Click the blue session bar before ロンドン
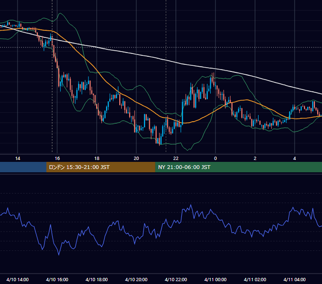This screenshot has width=322, height=284. click(x=23, y=167)
